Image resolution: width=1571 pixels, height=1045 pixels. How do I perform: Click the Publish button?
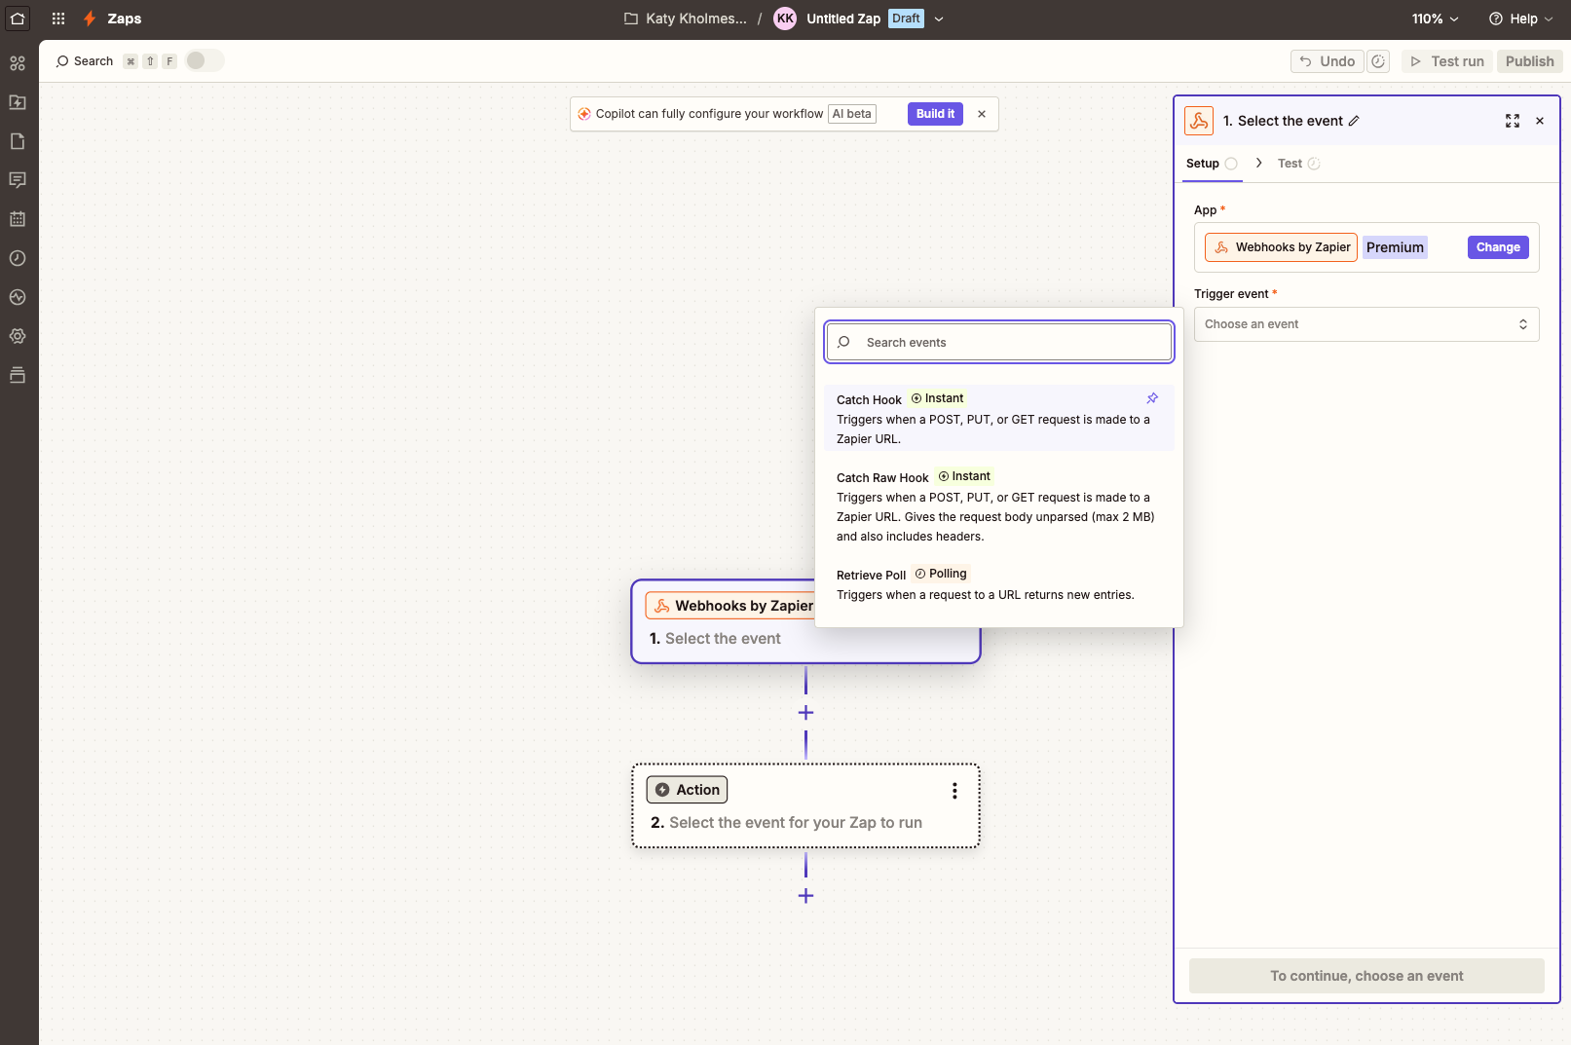1529,61
